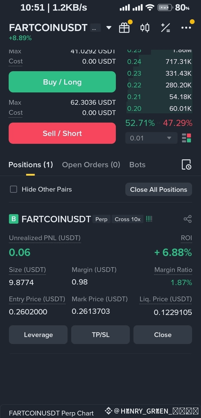Tap the Cross 10x margin mode tag
201x418 pixels.
(128, 219)
